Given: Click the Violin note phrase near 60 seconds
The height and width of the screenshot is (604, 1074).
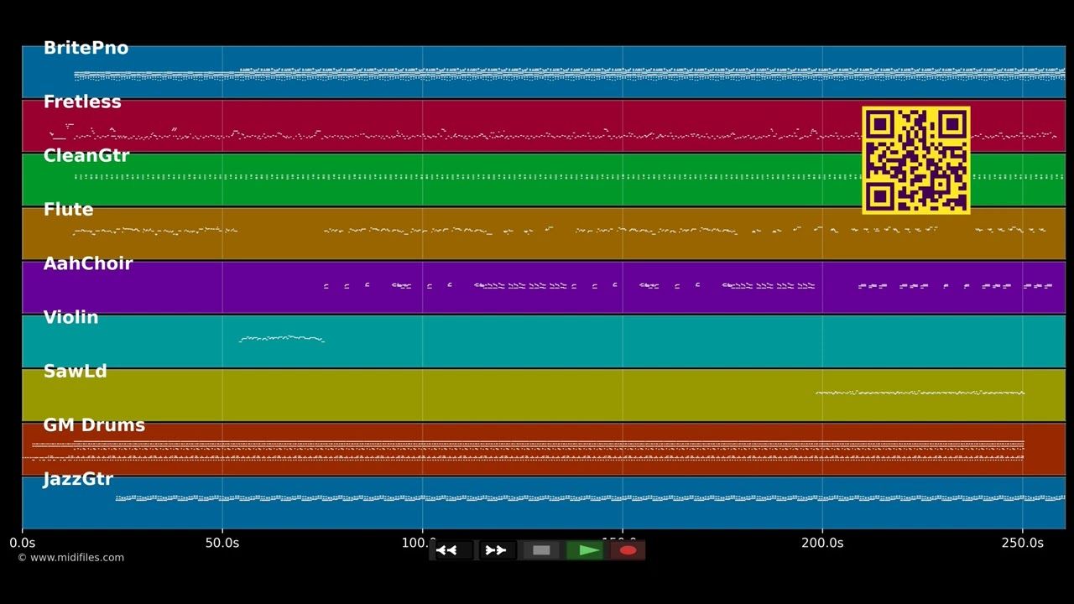Looking at the screenshot, I should [x=282, y=339].
